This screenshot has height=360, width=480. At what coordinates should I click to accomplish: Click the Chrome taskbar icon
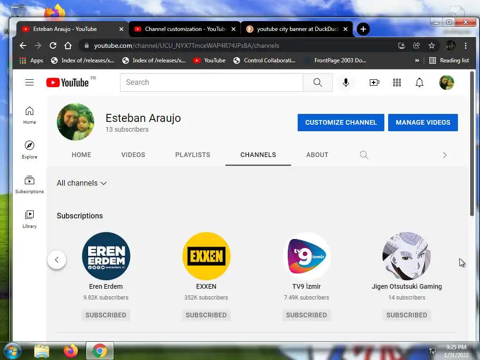[100, 351]
